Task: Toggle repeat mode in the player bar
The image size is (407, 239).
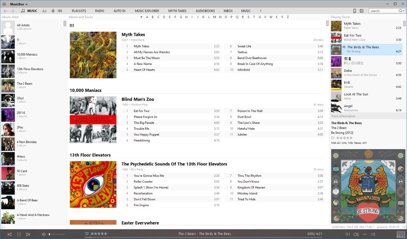Action: (x=365, y=234)
